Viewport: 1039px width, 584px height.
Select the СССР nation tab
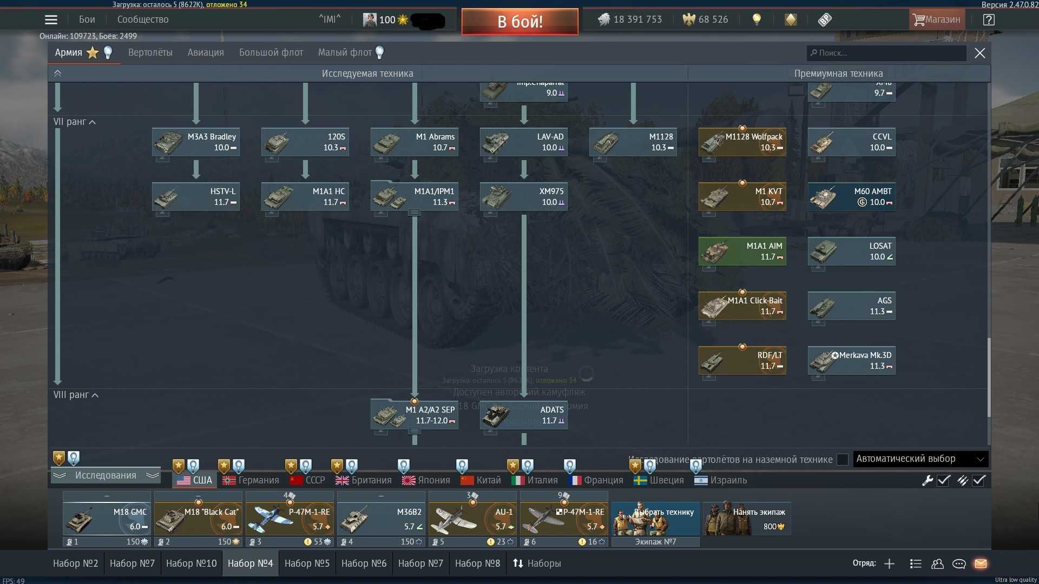[x=307, y=480]
